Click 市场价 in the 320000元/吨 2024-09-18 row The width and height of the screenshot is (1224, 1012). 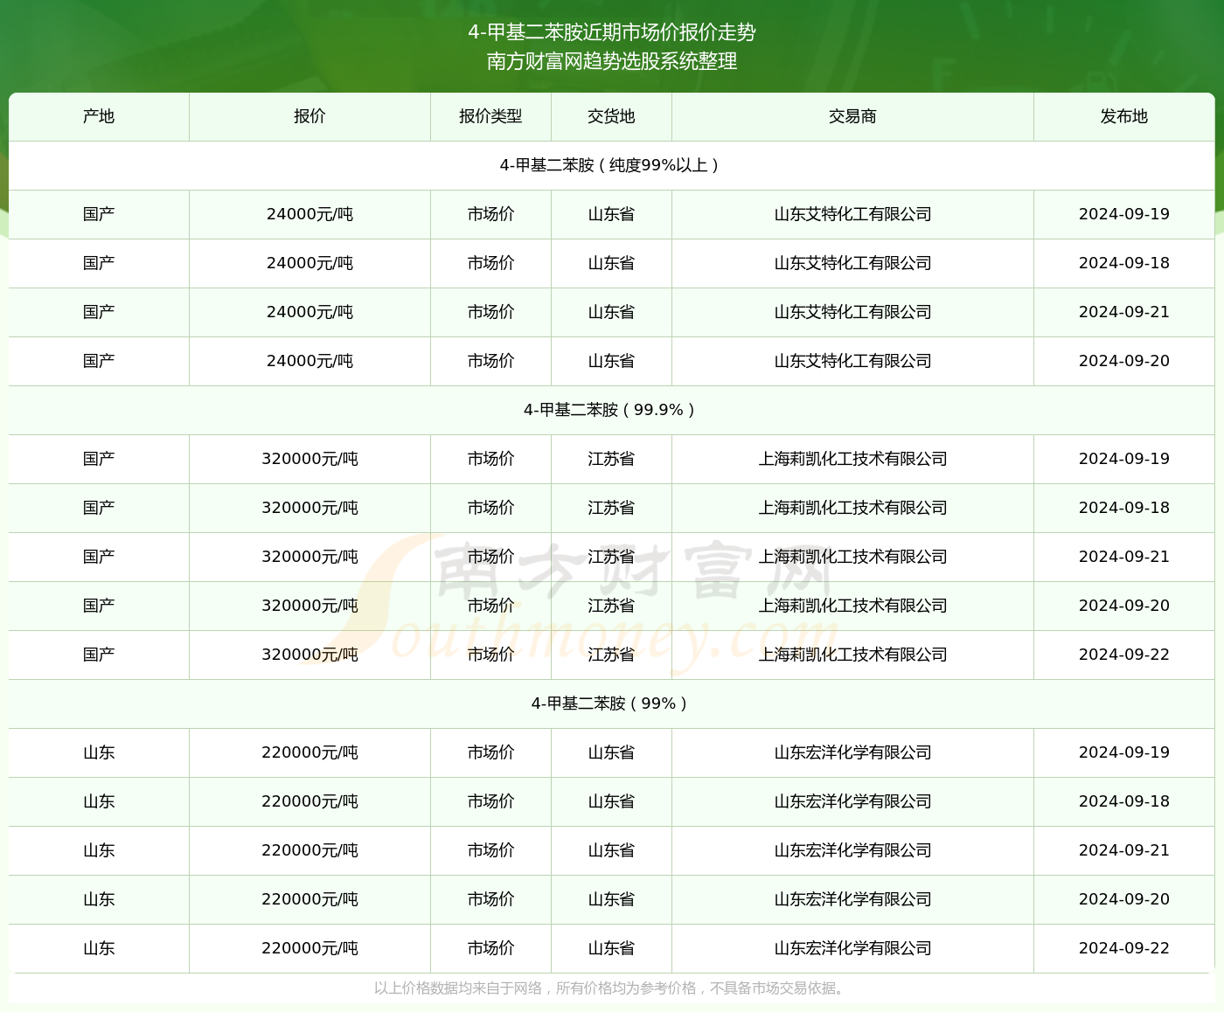490,508
